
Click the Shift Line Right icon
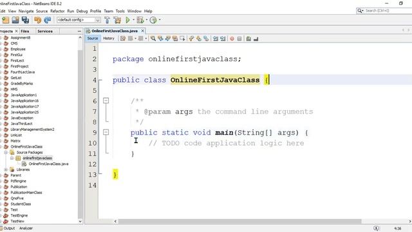coord(223,39)
